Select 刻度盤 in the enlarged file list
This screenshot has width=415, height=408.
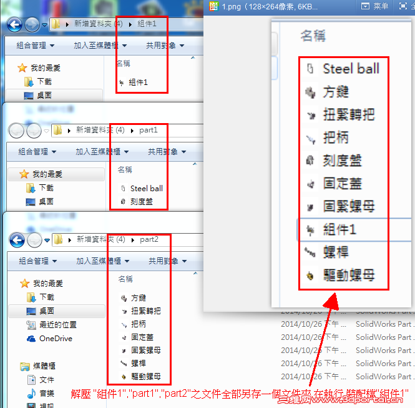pos(334,161)
